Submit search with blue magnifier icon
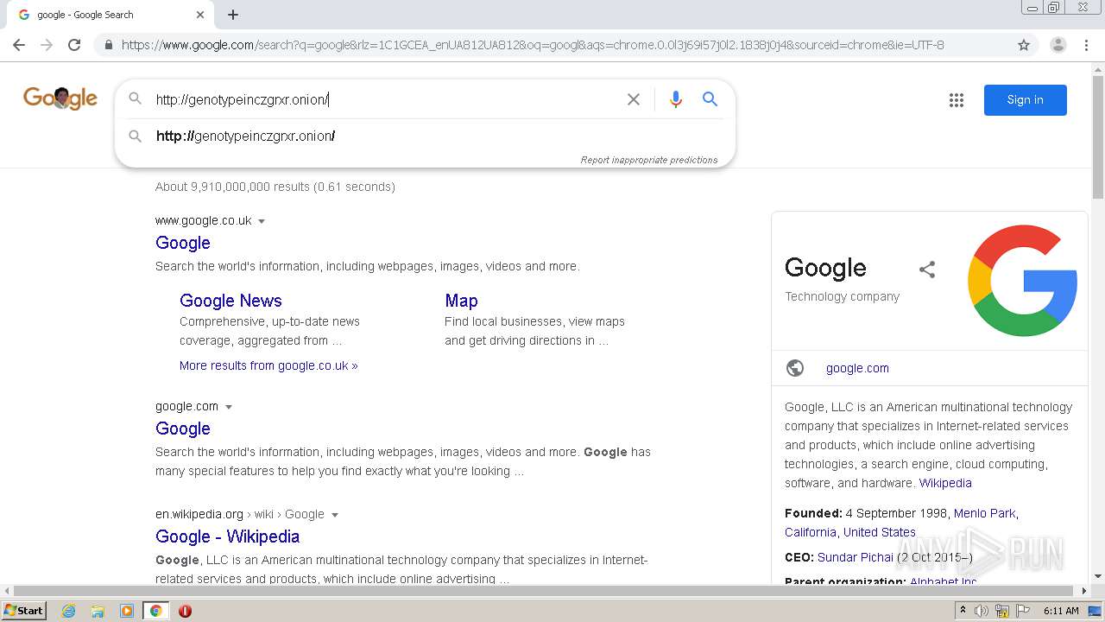 point(710,99)
